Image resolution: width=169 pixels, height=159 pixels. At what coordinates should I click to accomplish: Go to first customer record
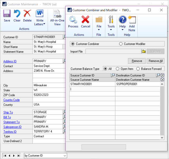(5, 156)
